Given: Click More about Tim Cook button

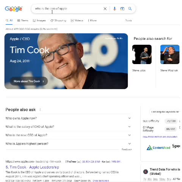Looking at the screenshot, I should tap(29, 81).
